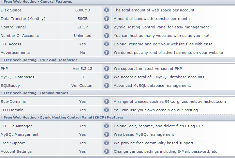Click the 'MySQL Databases' label

[x=17, y=77]
